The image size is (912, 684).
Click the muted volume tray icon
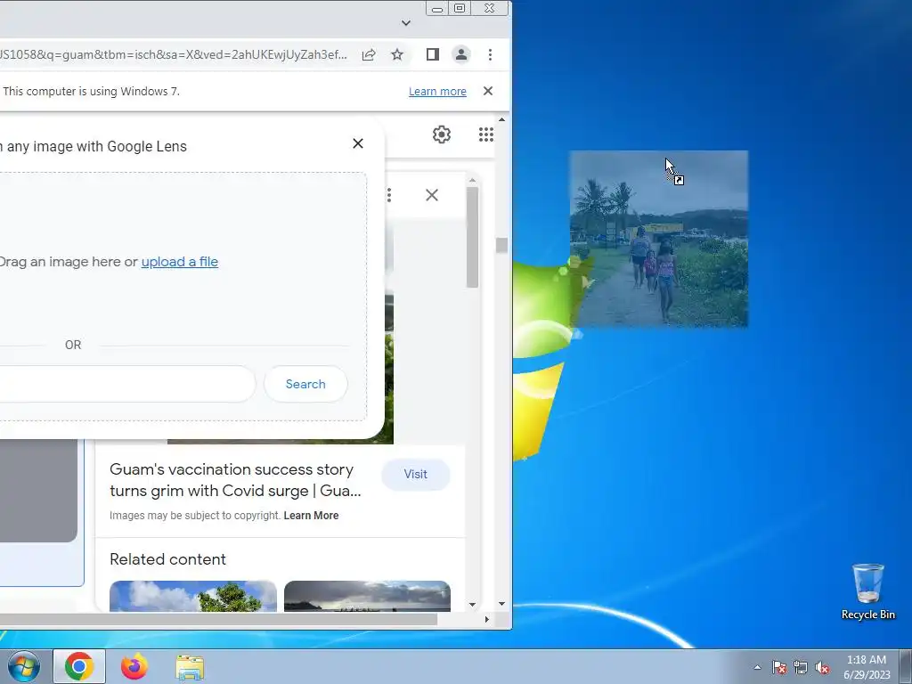tap(822, 667)
